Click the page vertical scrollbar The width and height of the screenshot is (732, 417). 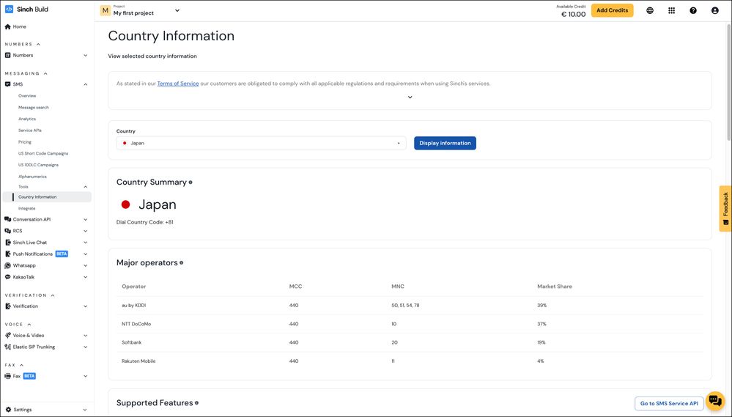[x=729, y=81]
